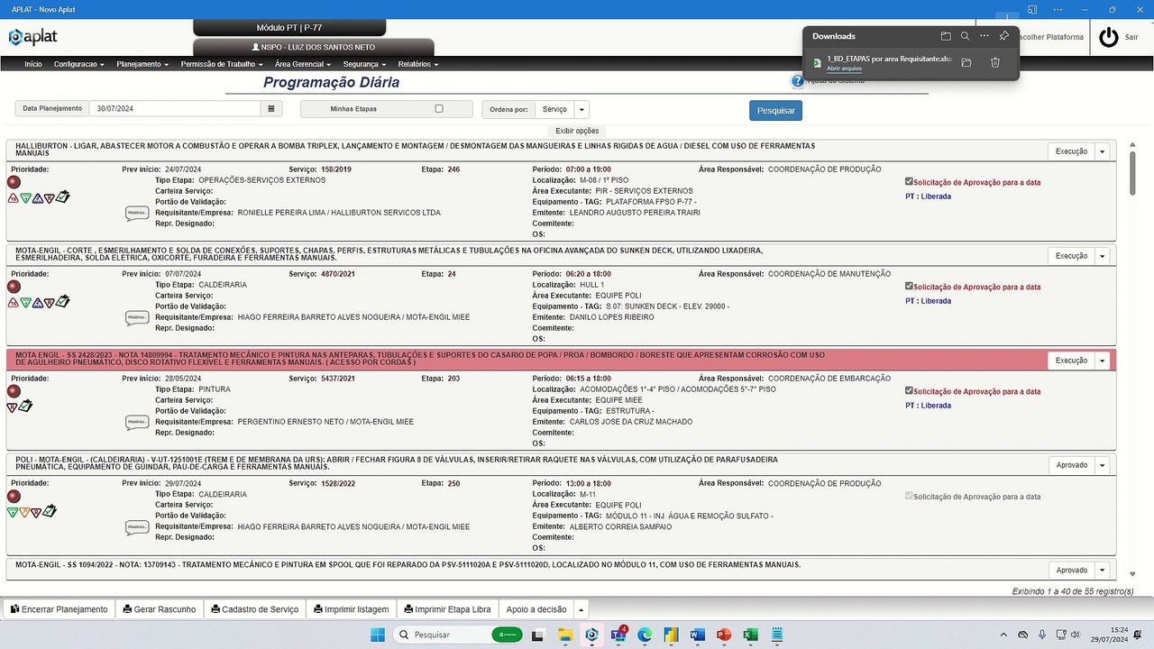Open the Ordena por Serviço dropdown
Image resolution: width=1154 pixels, height=649 pixels.
click(x=582, y=109)
